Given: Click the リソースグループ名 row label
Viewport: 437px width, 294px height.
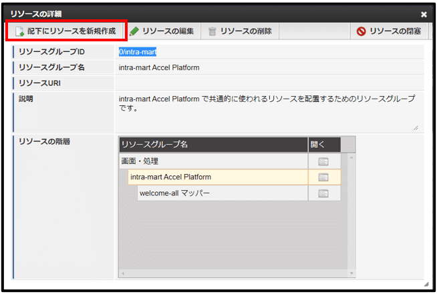Looking at the screenshot, I should pyautogui.click(x=51, y=67).
